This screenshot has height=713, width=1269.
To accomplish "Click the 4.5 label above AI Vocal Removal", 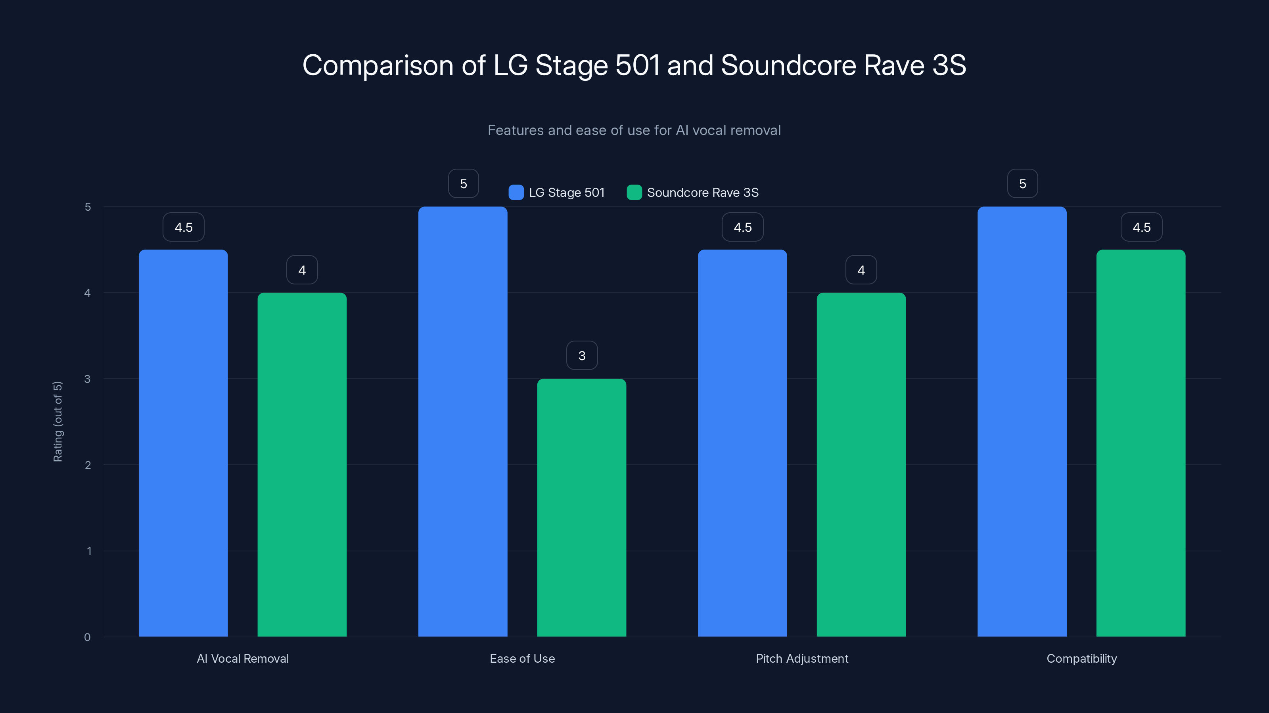I will pos(183,227).
